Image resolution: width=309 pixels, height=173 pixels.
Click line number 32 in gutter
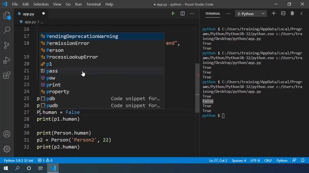click(27, 147)
